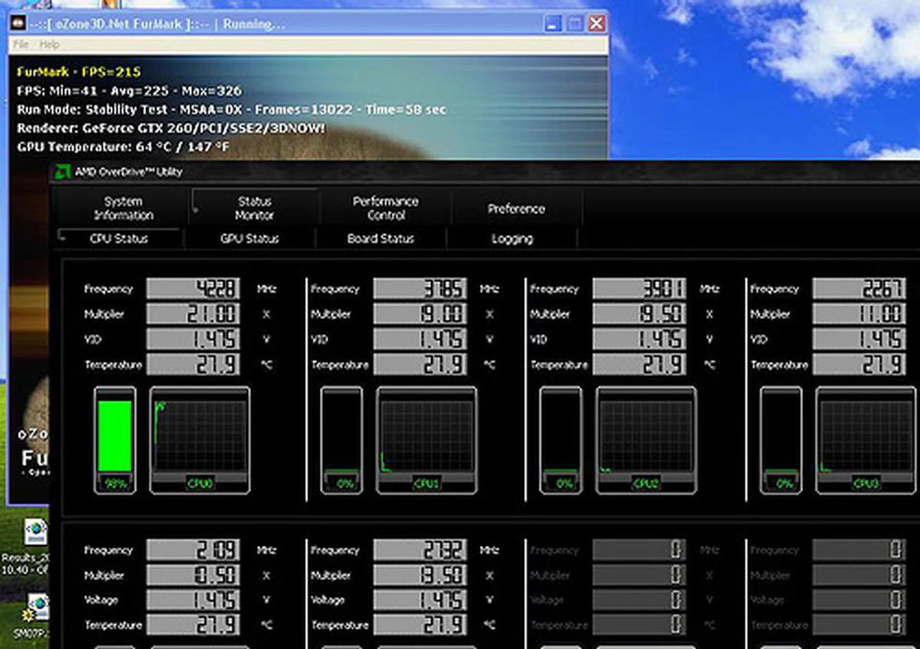
Task: Open the FurMark Help menu
Action: 49,45
